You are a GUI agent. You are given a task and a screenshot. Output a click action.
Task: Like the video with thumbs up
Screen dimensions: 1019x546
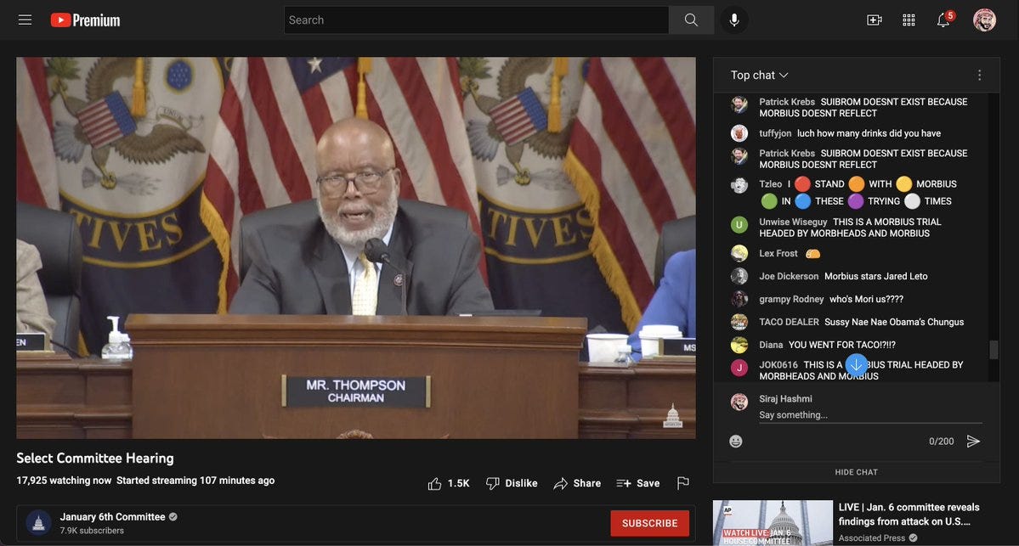(x=449, y=483)
